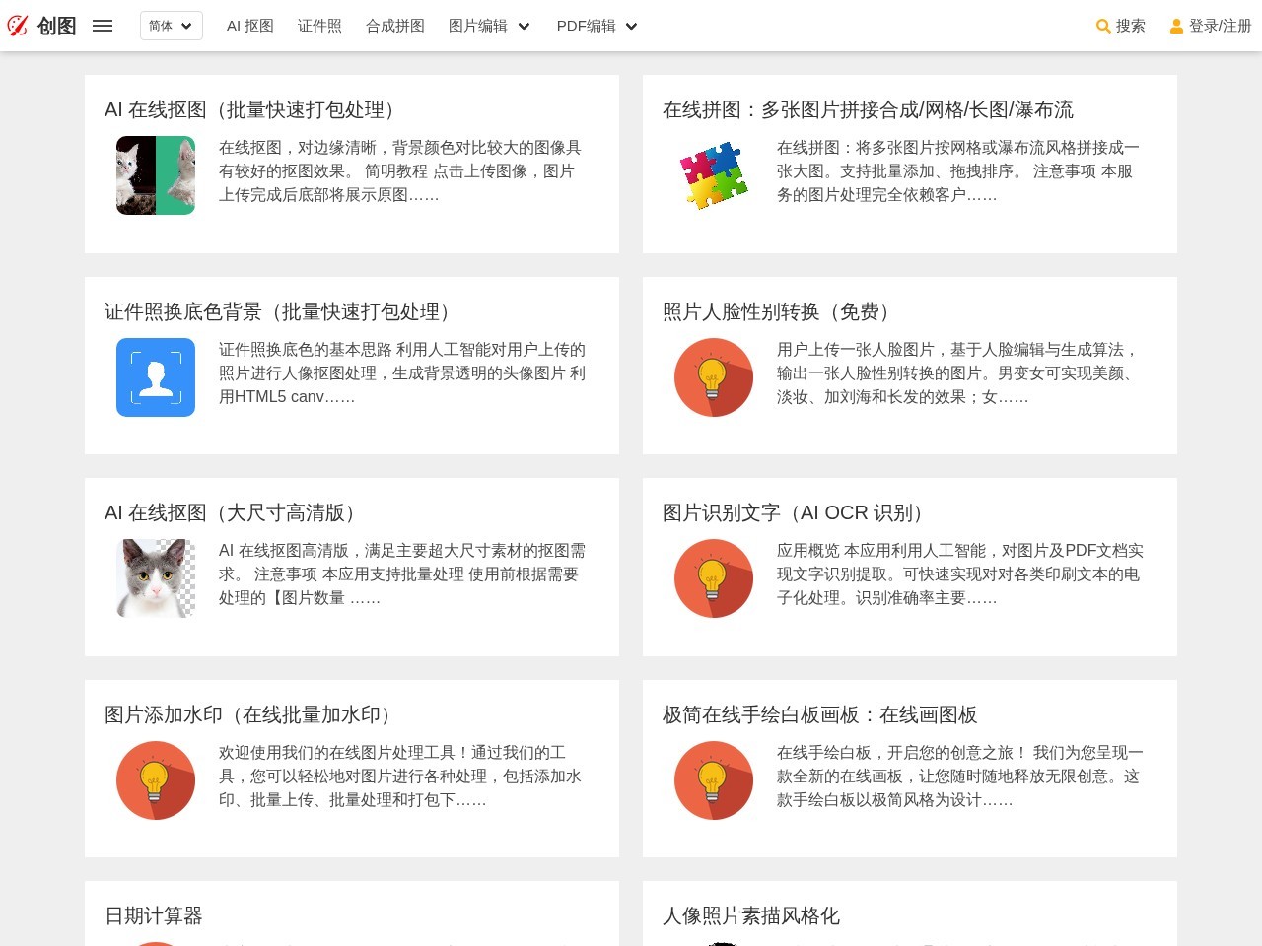Click the lightbulb icon for 照片人脸性别转换
This screenshot has width=1262, height=946.
[x=713, y=377]
